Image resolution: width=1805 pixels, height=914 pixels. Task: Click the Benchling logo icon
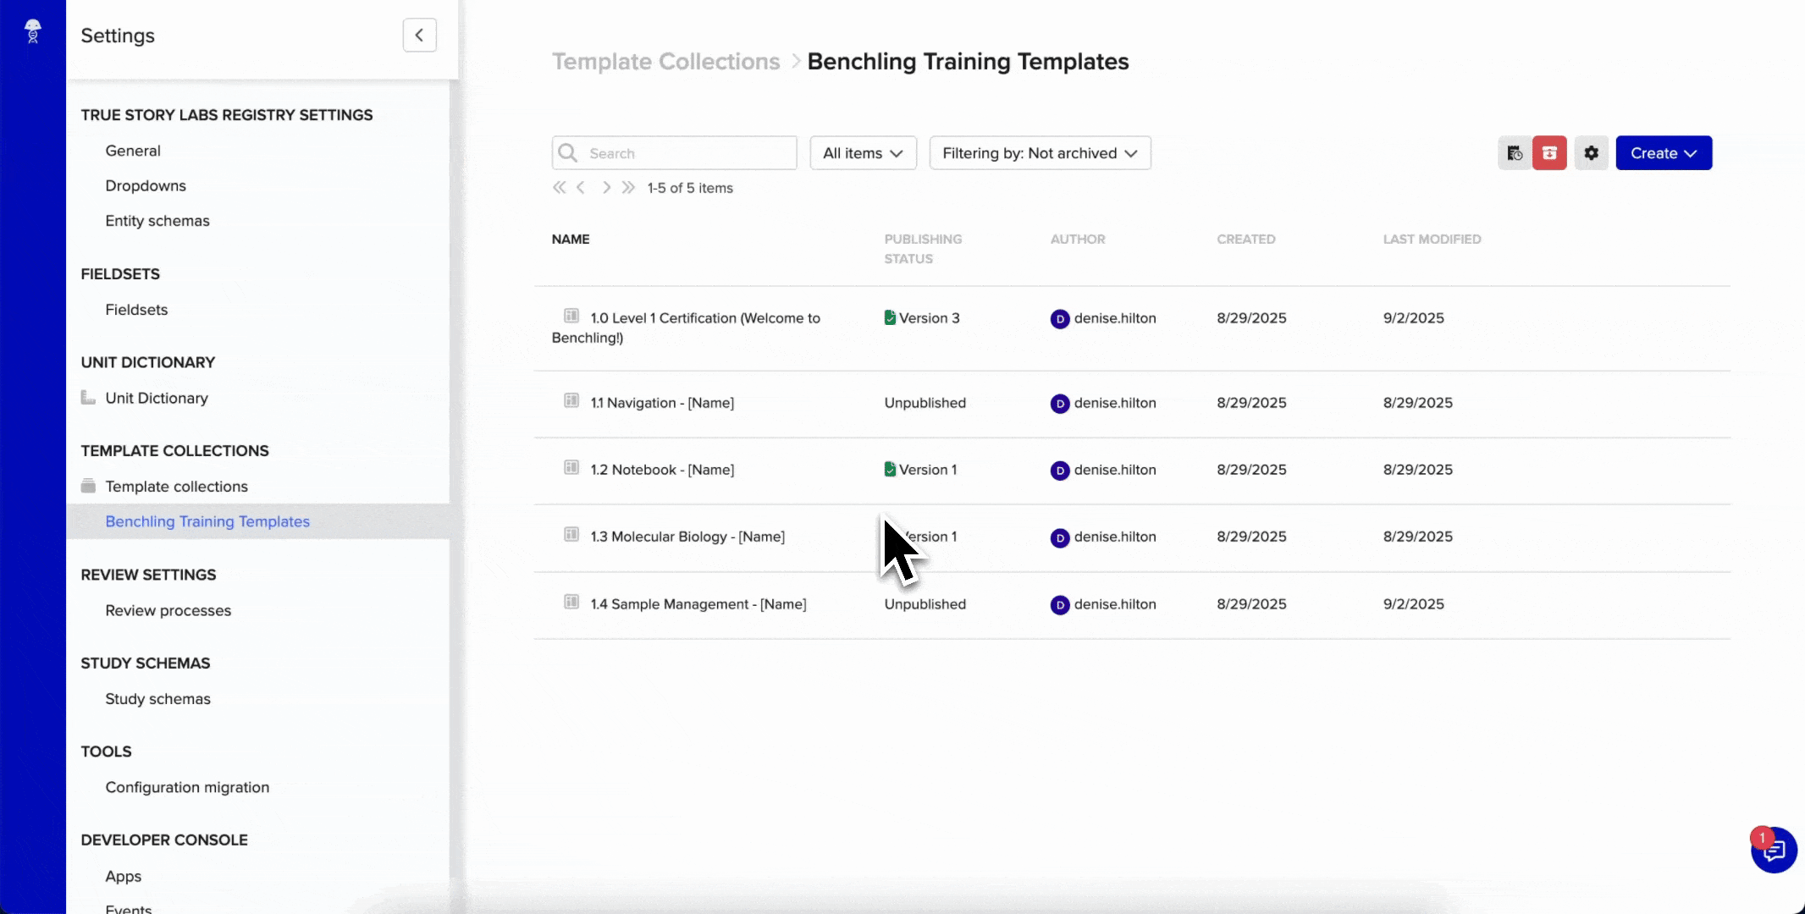(x=33, y=31)
